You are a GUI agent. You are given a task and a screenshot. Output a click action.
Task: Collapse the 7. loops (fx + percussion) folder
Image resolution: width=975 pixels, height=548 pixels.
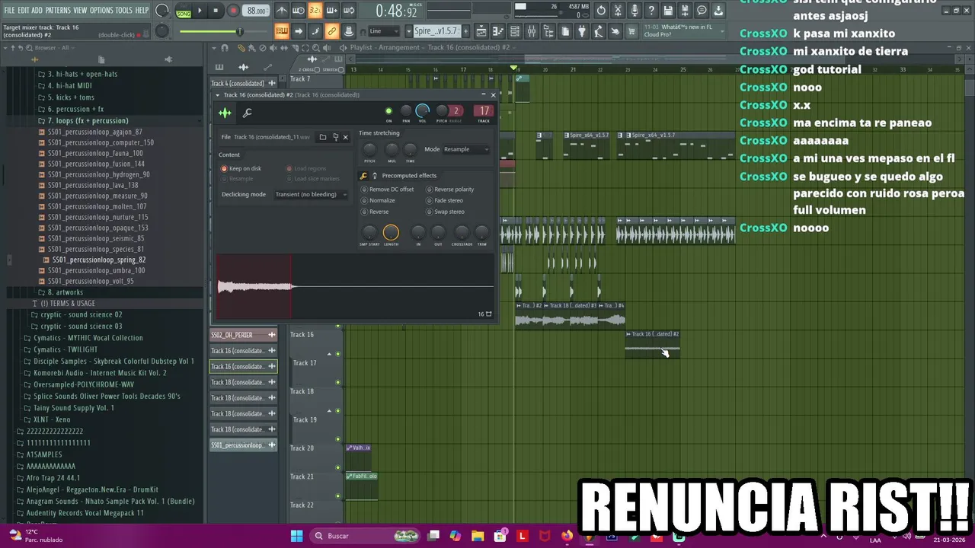click(88, 120)
